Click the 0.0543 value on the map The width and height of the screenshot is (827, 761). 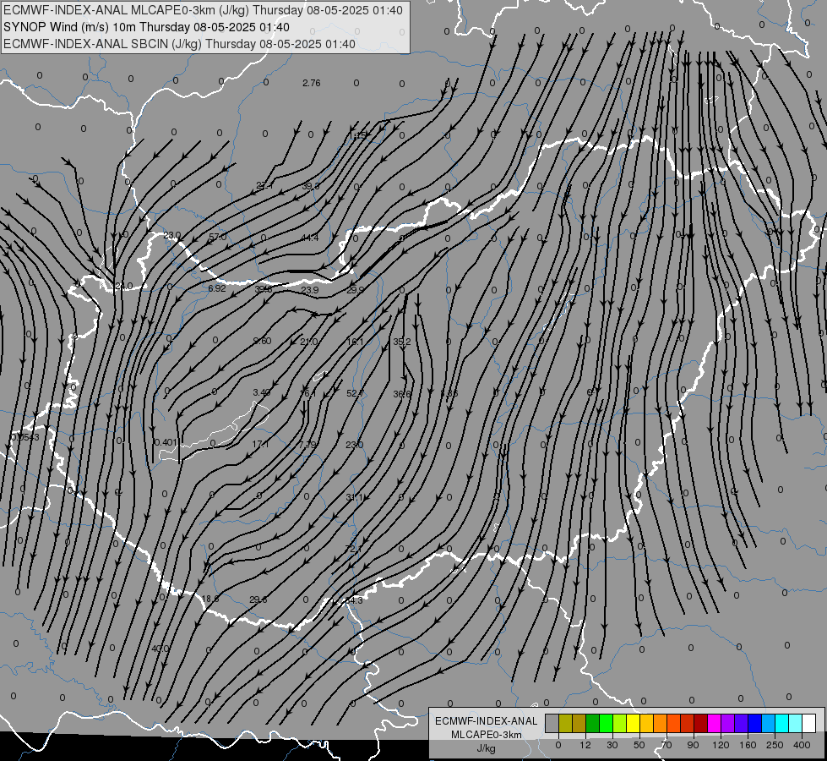[24, 437]
